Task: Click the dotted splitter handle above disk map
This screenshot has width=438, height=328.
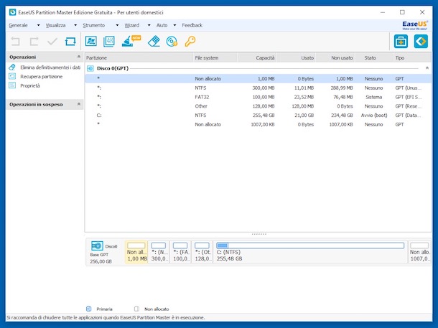Action: 259,234
